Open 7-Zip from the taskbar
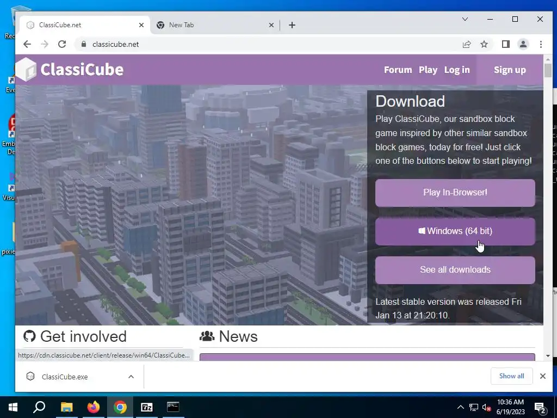Image resolution: width=557 pixels, height=418 pixels. click(147, 407)
